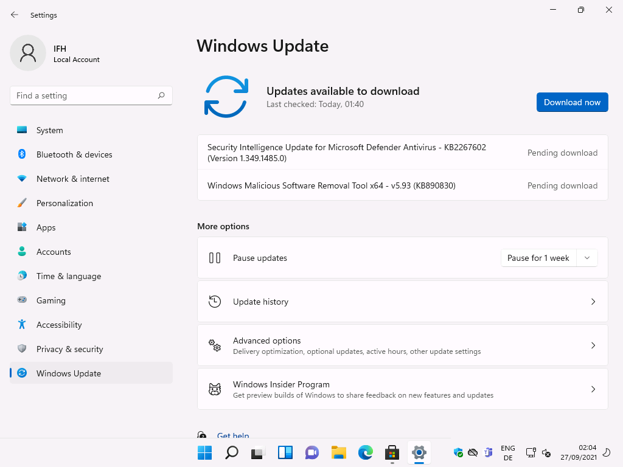Viewport: 623px width, 467px height.
Task: Select the Personalization paintbrush icon
Action: point(22,202)
